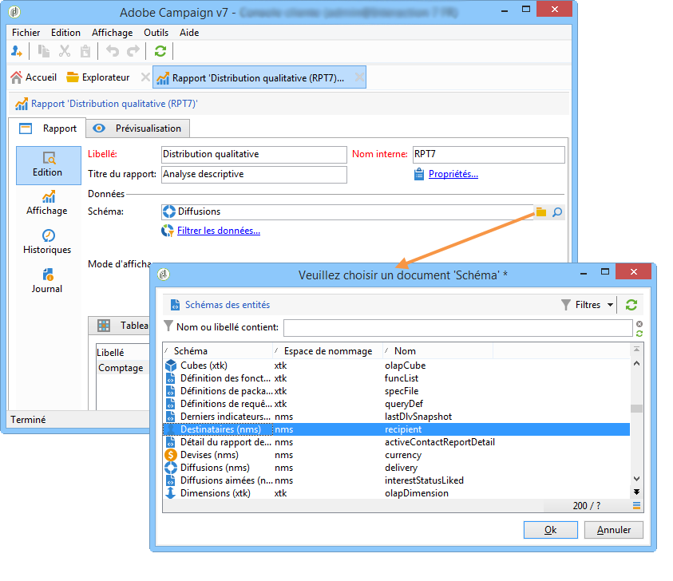This screenshot has width=673, height=581.
Task: Select the Détail du rapport de... row
Action: tap(396, 442)
